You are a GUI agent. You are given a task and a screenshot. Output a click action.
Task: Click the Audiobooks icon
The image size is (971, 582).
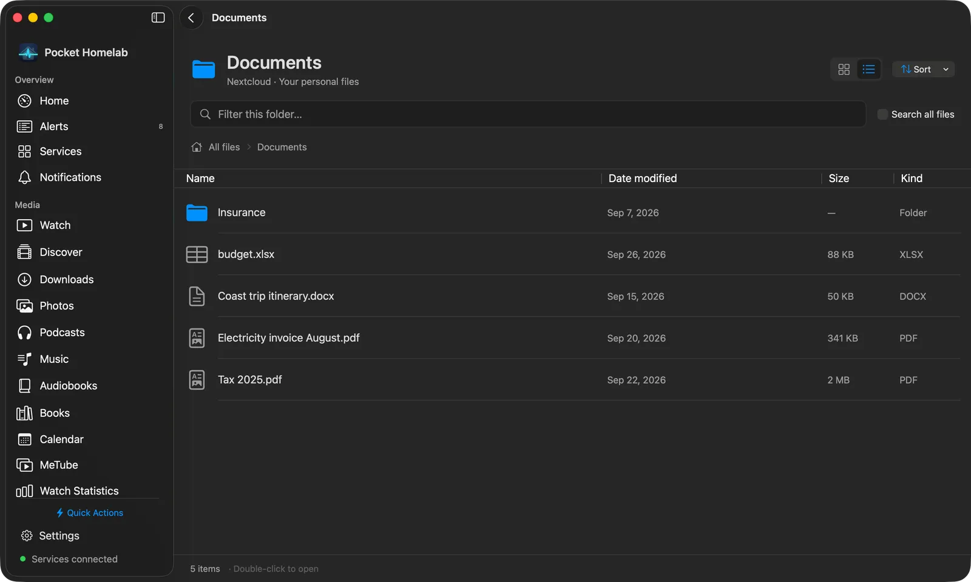pyautogui.click(x=24, y=385)
